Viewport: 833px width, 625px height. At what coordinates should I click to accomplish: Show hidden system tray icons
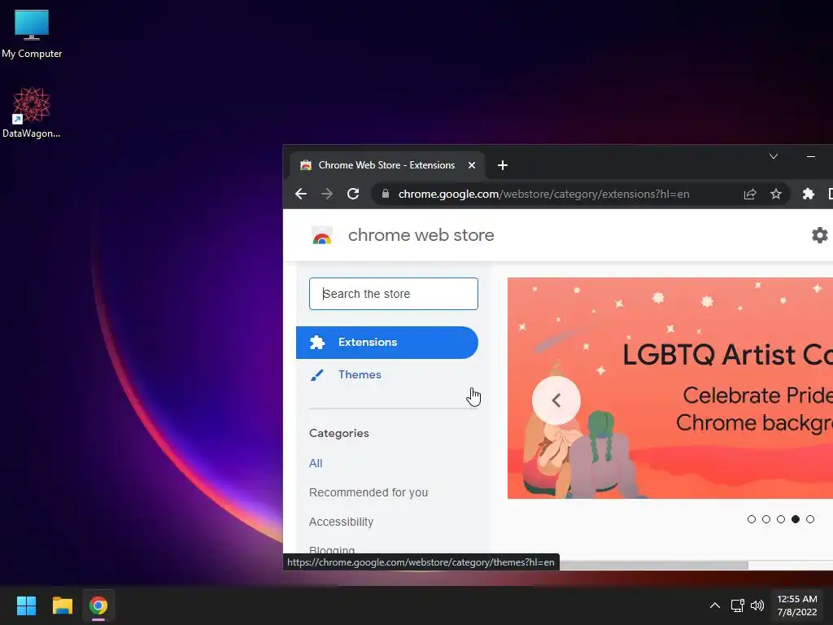click(714, 605)
